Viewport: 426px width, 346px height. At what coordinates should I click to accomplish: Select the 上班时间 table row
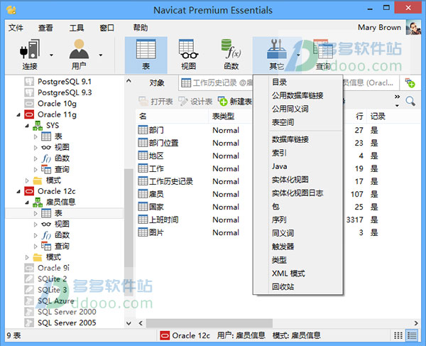(x=163, y=220)
